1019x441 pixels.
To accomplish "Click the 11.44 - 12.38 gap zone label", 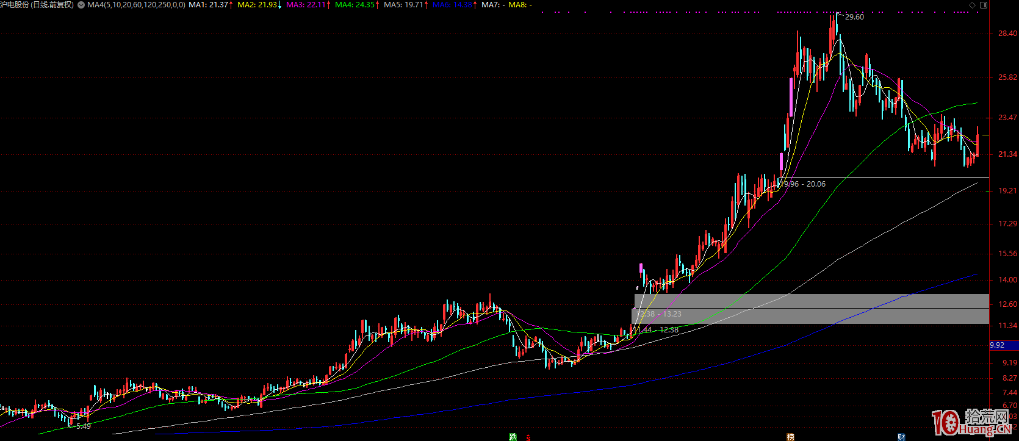I will point(656,330).
